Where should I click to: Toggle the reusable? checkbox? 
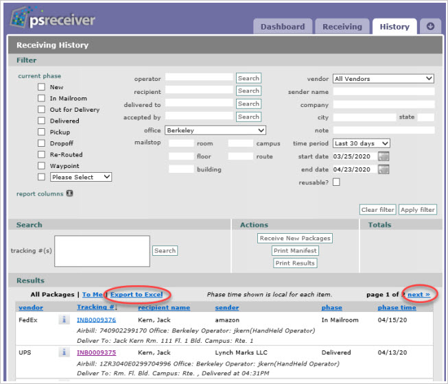(x=336, y=182)
